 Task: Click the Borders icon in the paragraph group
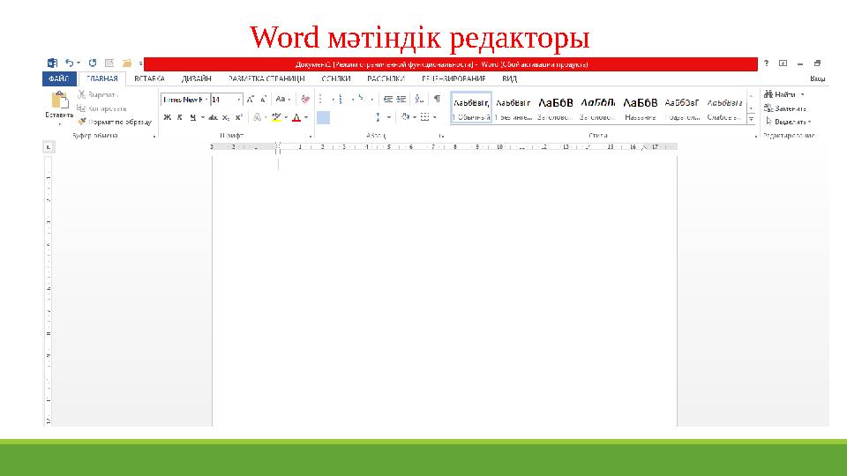click(x=424, y=117)
